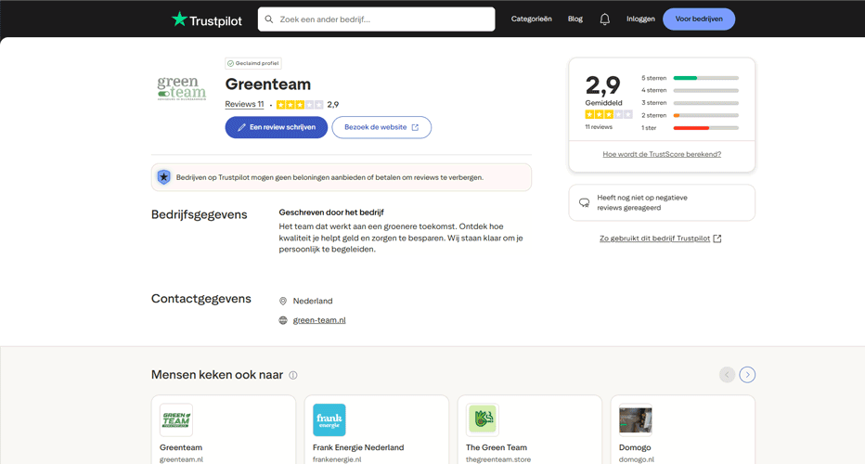Click the Trustpilot star logo
The width and height of the screenshot is (865, 464).
click(179, 19)
